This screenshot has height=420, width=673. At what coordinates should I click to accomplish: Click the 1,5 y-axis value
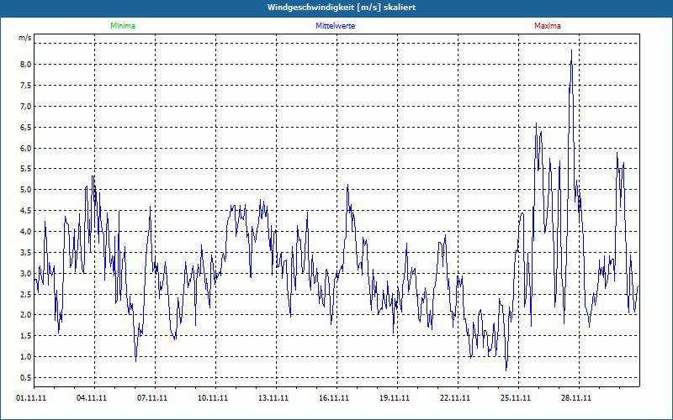(x=26, y=336)
